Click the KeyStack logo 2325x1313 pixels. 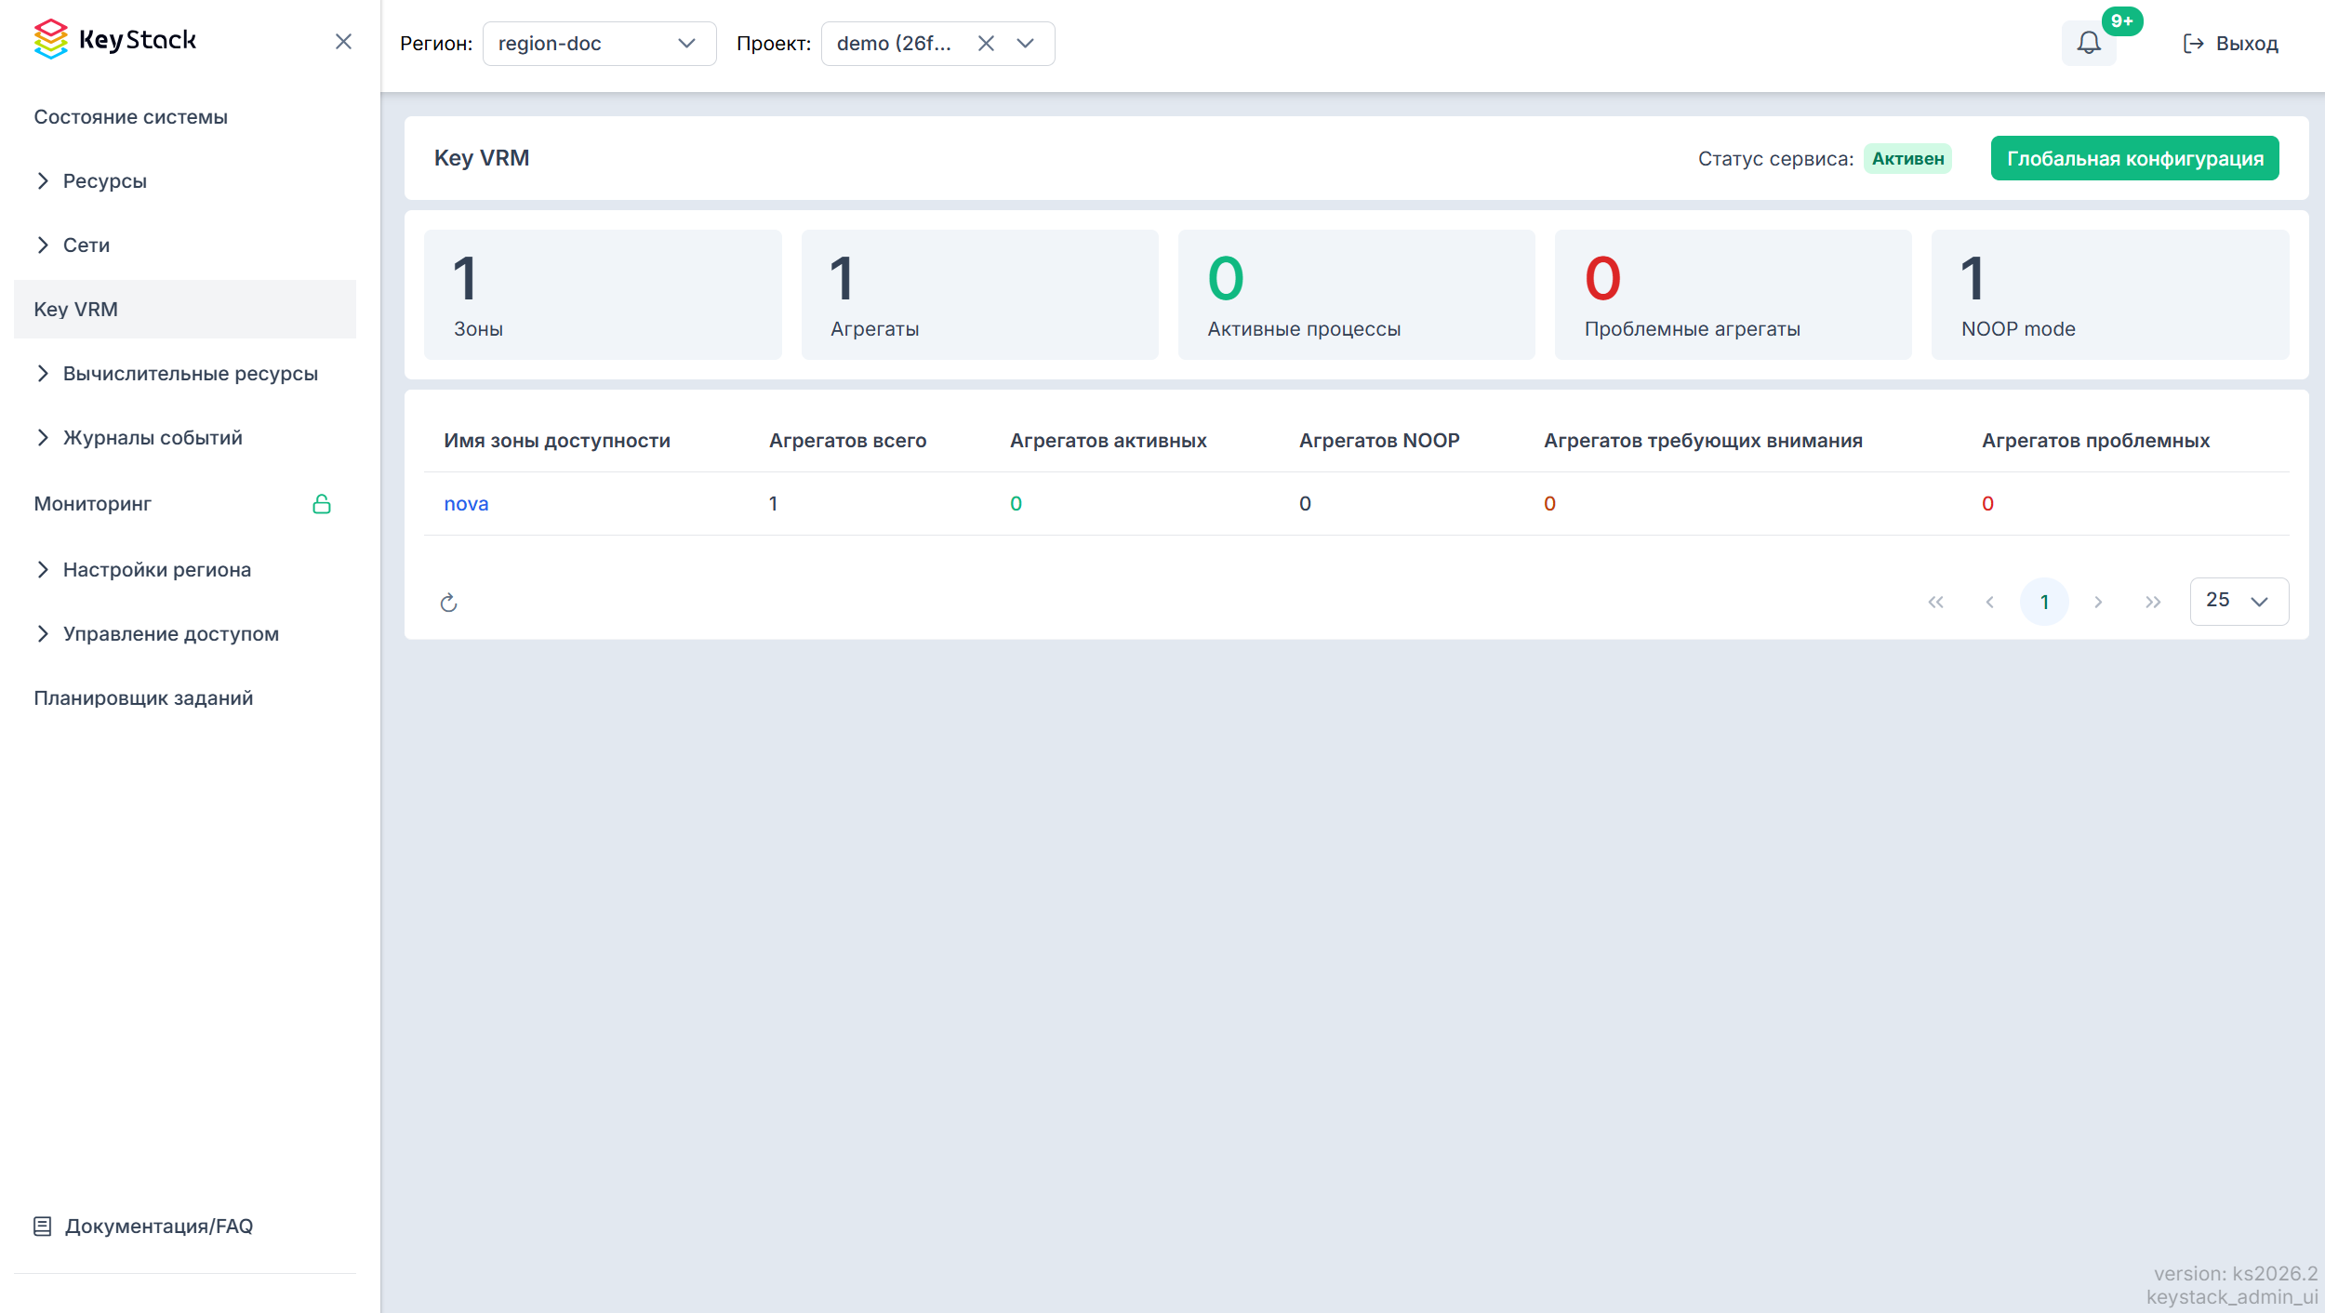tap(115, 40)
